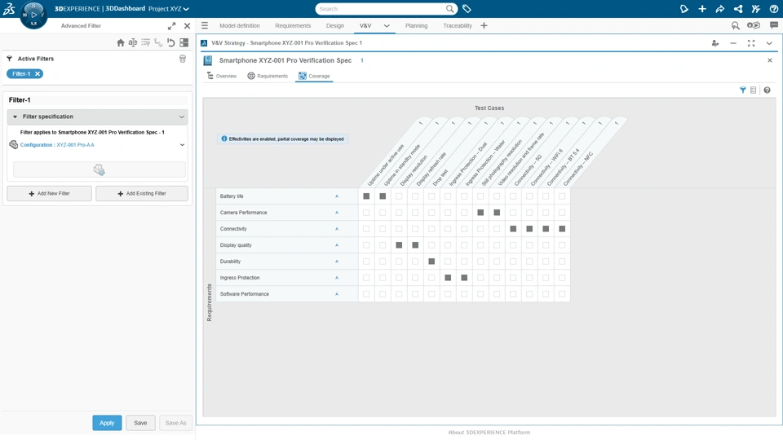Click the home icon in Advanced Filter toolbar
Viewport: 783px width, 440px height.
121,43
